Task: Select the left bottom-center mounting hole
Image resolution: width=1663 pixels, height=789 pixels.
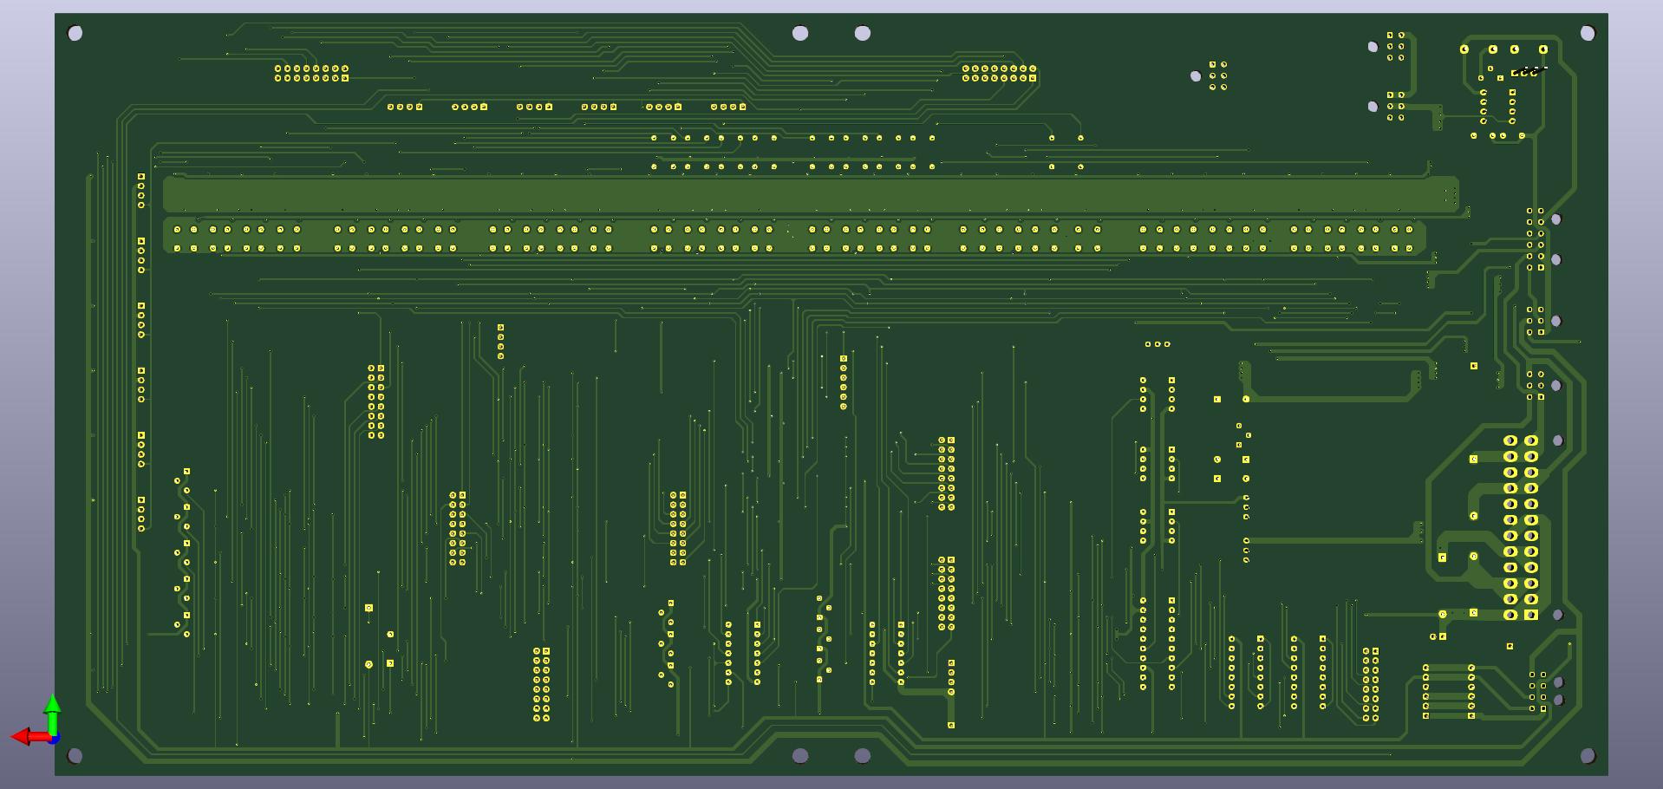Action: (800, 756)
